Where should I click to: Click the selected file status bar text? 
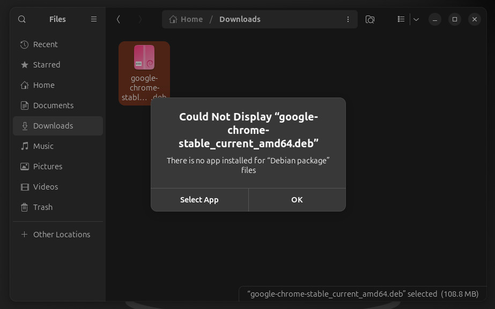(x=363, y=294)
